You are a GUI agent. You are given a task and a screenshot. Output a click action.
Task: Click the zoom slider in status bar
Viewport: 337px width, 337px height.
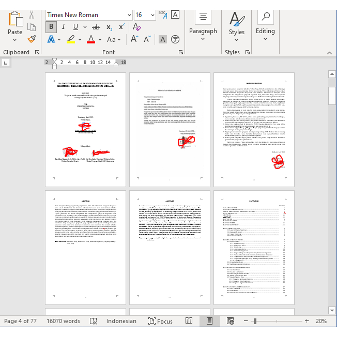point(255,321)
